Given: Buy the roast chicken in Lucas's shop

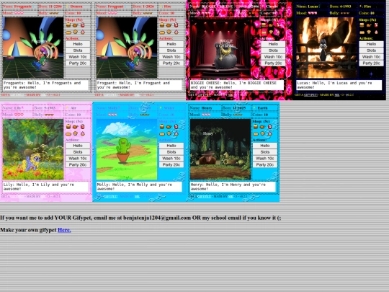Looking at the screenshot, I should click(x=369, y=25).
